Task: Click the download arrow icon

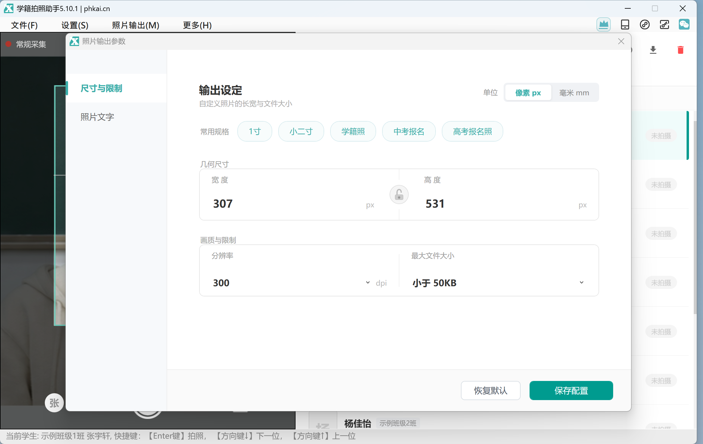Action: tap(653, 50)
